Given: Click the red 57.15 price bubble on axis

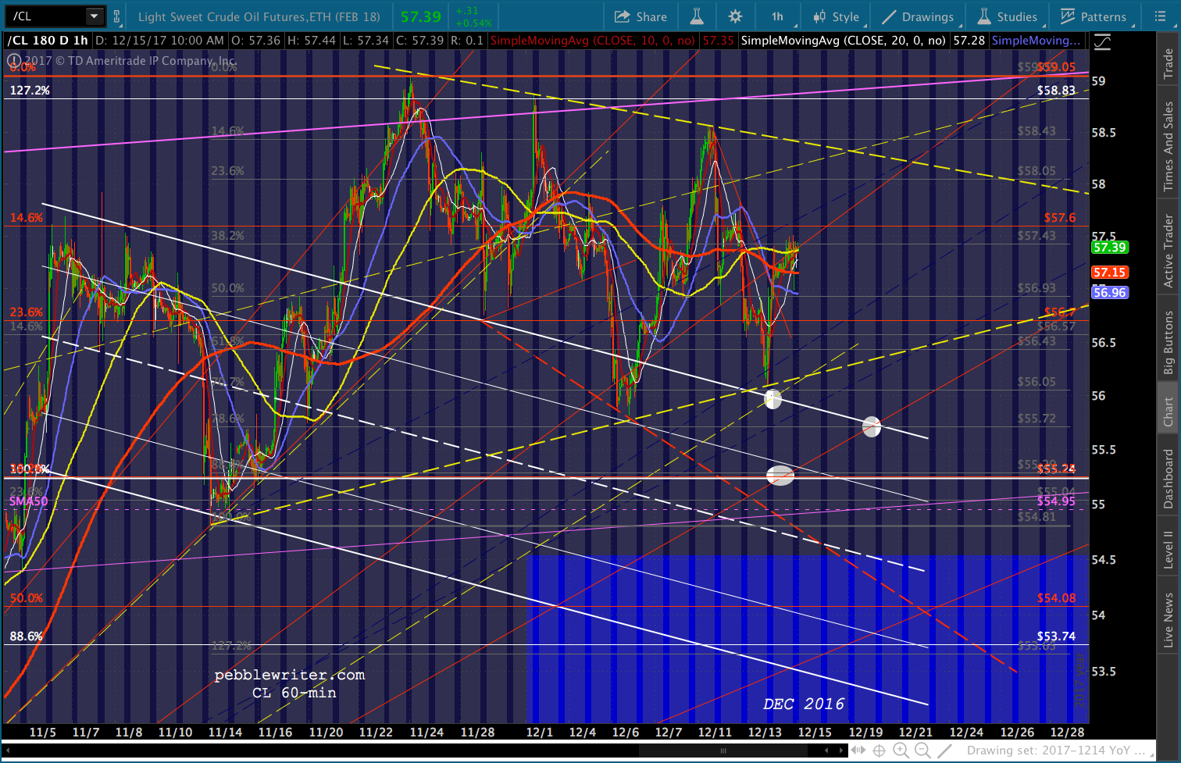Looking at the screenshot, I should tap(1109, 273).
